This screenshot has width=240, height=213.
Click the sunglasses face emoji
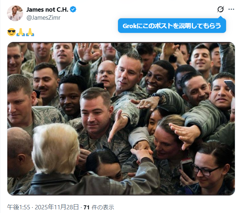pyautogui.click(x=11, y=32)
